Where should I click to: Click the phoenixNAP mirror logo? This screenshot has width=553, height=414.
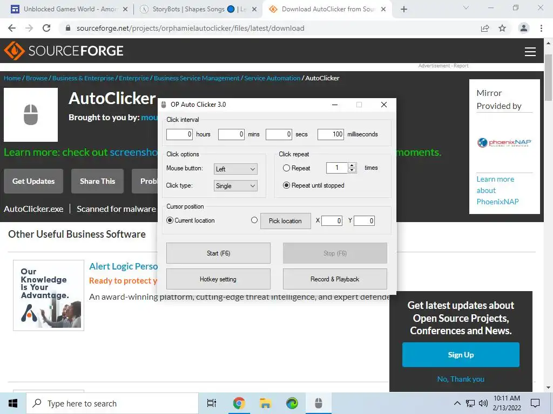pyautogui.click(x=504, y=142)
